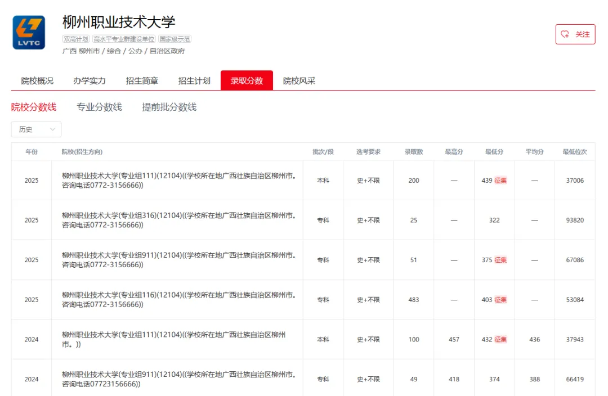Click the lowest score 374

click(494, 379)
